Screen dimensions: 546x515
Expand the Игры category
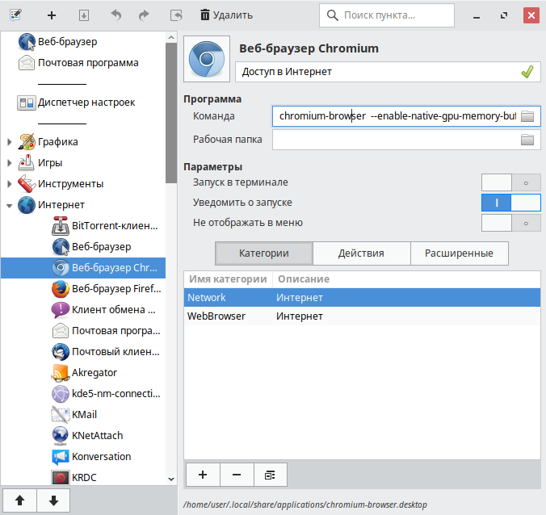click(10, 163)
